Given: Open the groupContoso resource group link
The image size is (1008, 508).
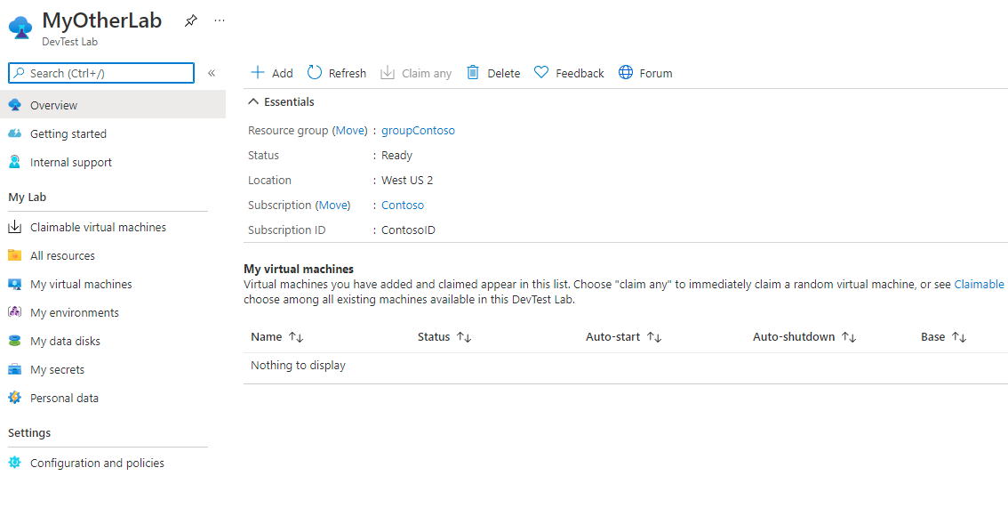Looking at the screenshot, I should (418, 131).
